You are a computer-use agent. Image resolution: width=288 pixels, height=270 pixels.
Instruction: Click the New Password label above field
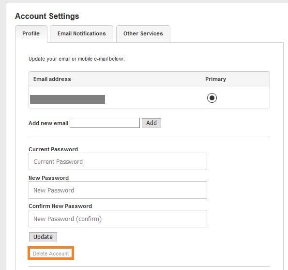tap(49, 178)
